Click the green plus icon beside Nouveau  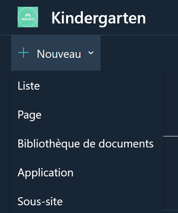(x=23, y=53)
